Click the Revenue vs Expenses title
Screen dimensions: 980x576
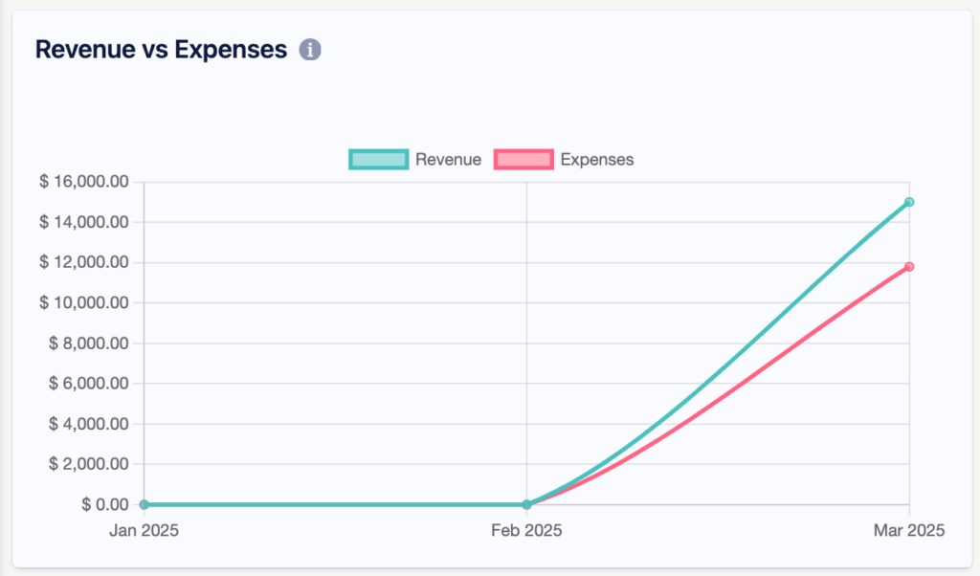pos(161,50)
